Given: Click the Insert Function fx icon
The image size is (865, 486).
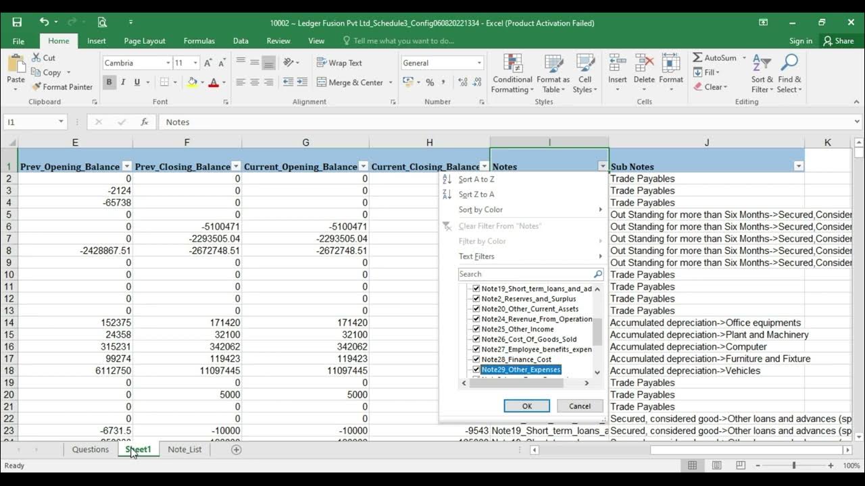Looking at the screenshot, I should click(144, 122).
